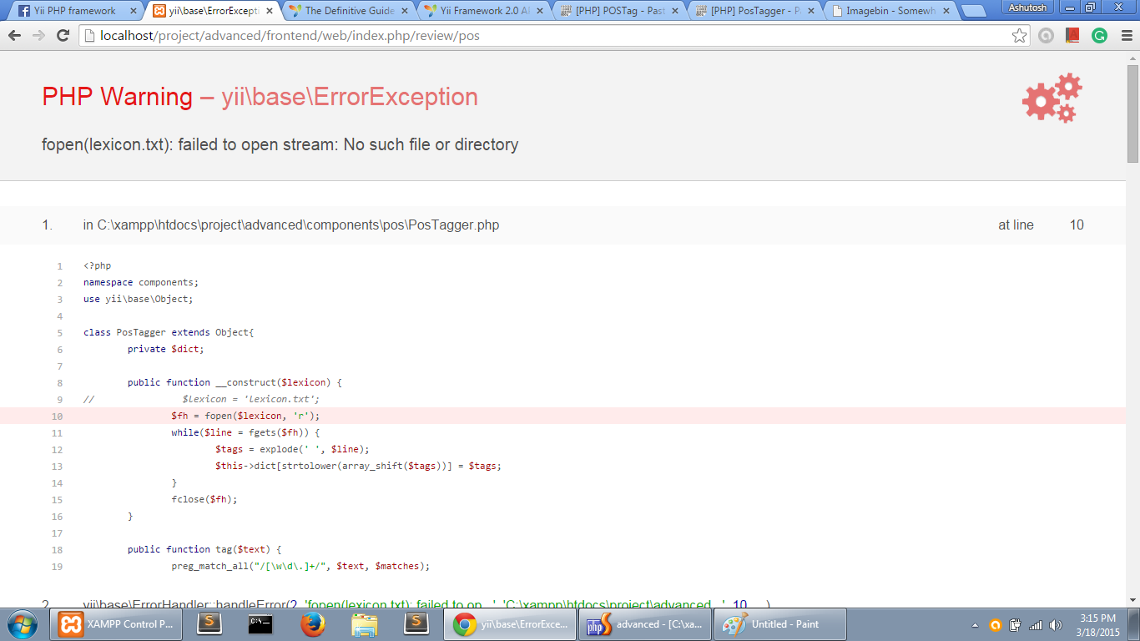Image resolution: width=1140 pixels, height=641 pixels.
Task: Reload the page with the refresh icon
Action: pos(63,36)
